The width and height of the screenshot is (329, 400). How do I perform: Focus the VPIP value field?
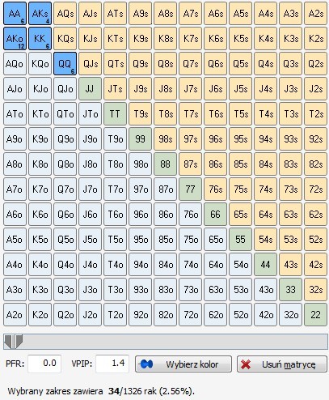112,364
